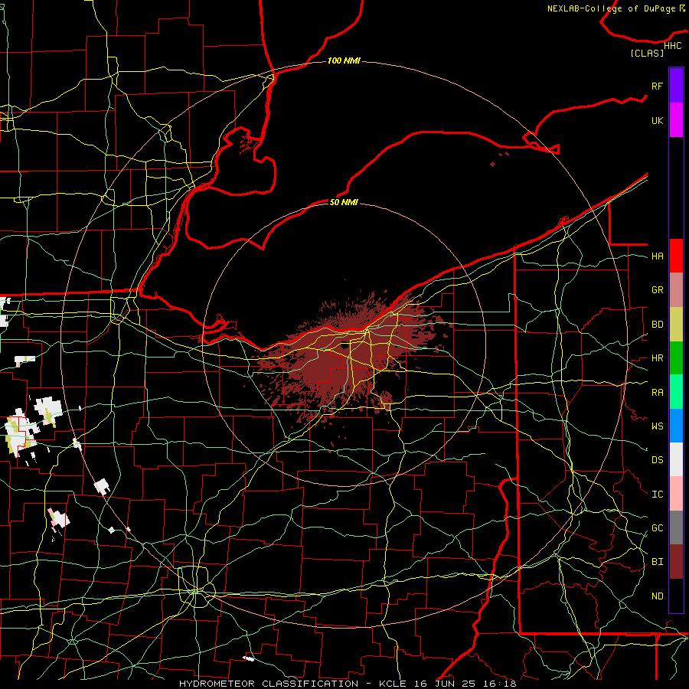The height and width of the screenshot is (689, 689).
Task: Pick the bright green RA legend swatch
Action: click(x=676, y=392)
